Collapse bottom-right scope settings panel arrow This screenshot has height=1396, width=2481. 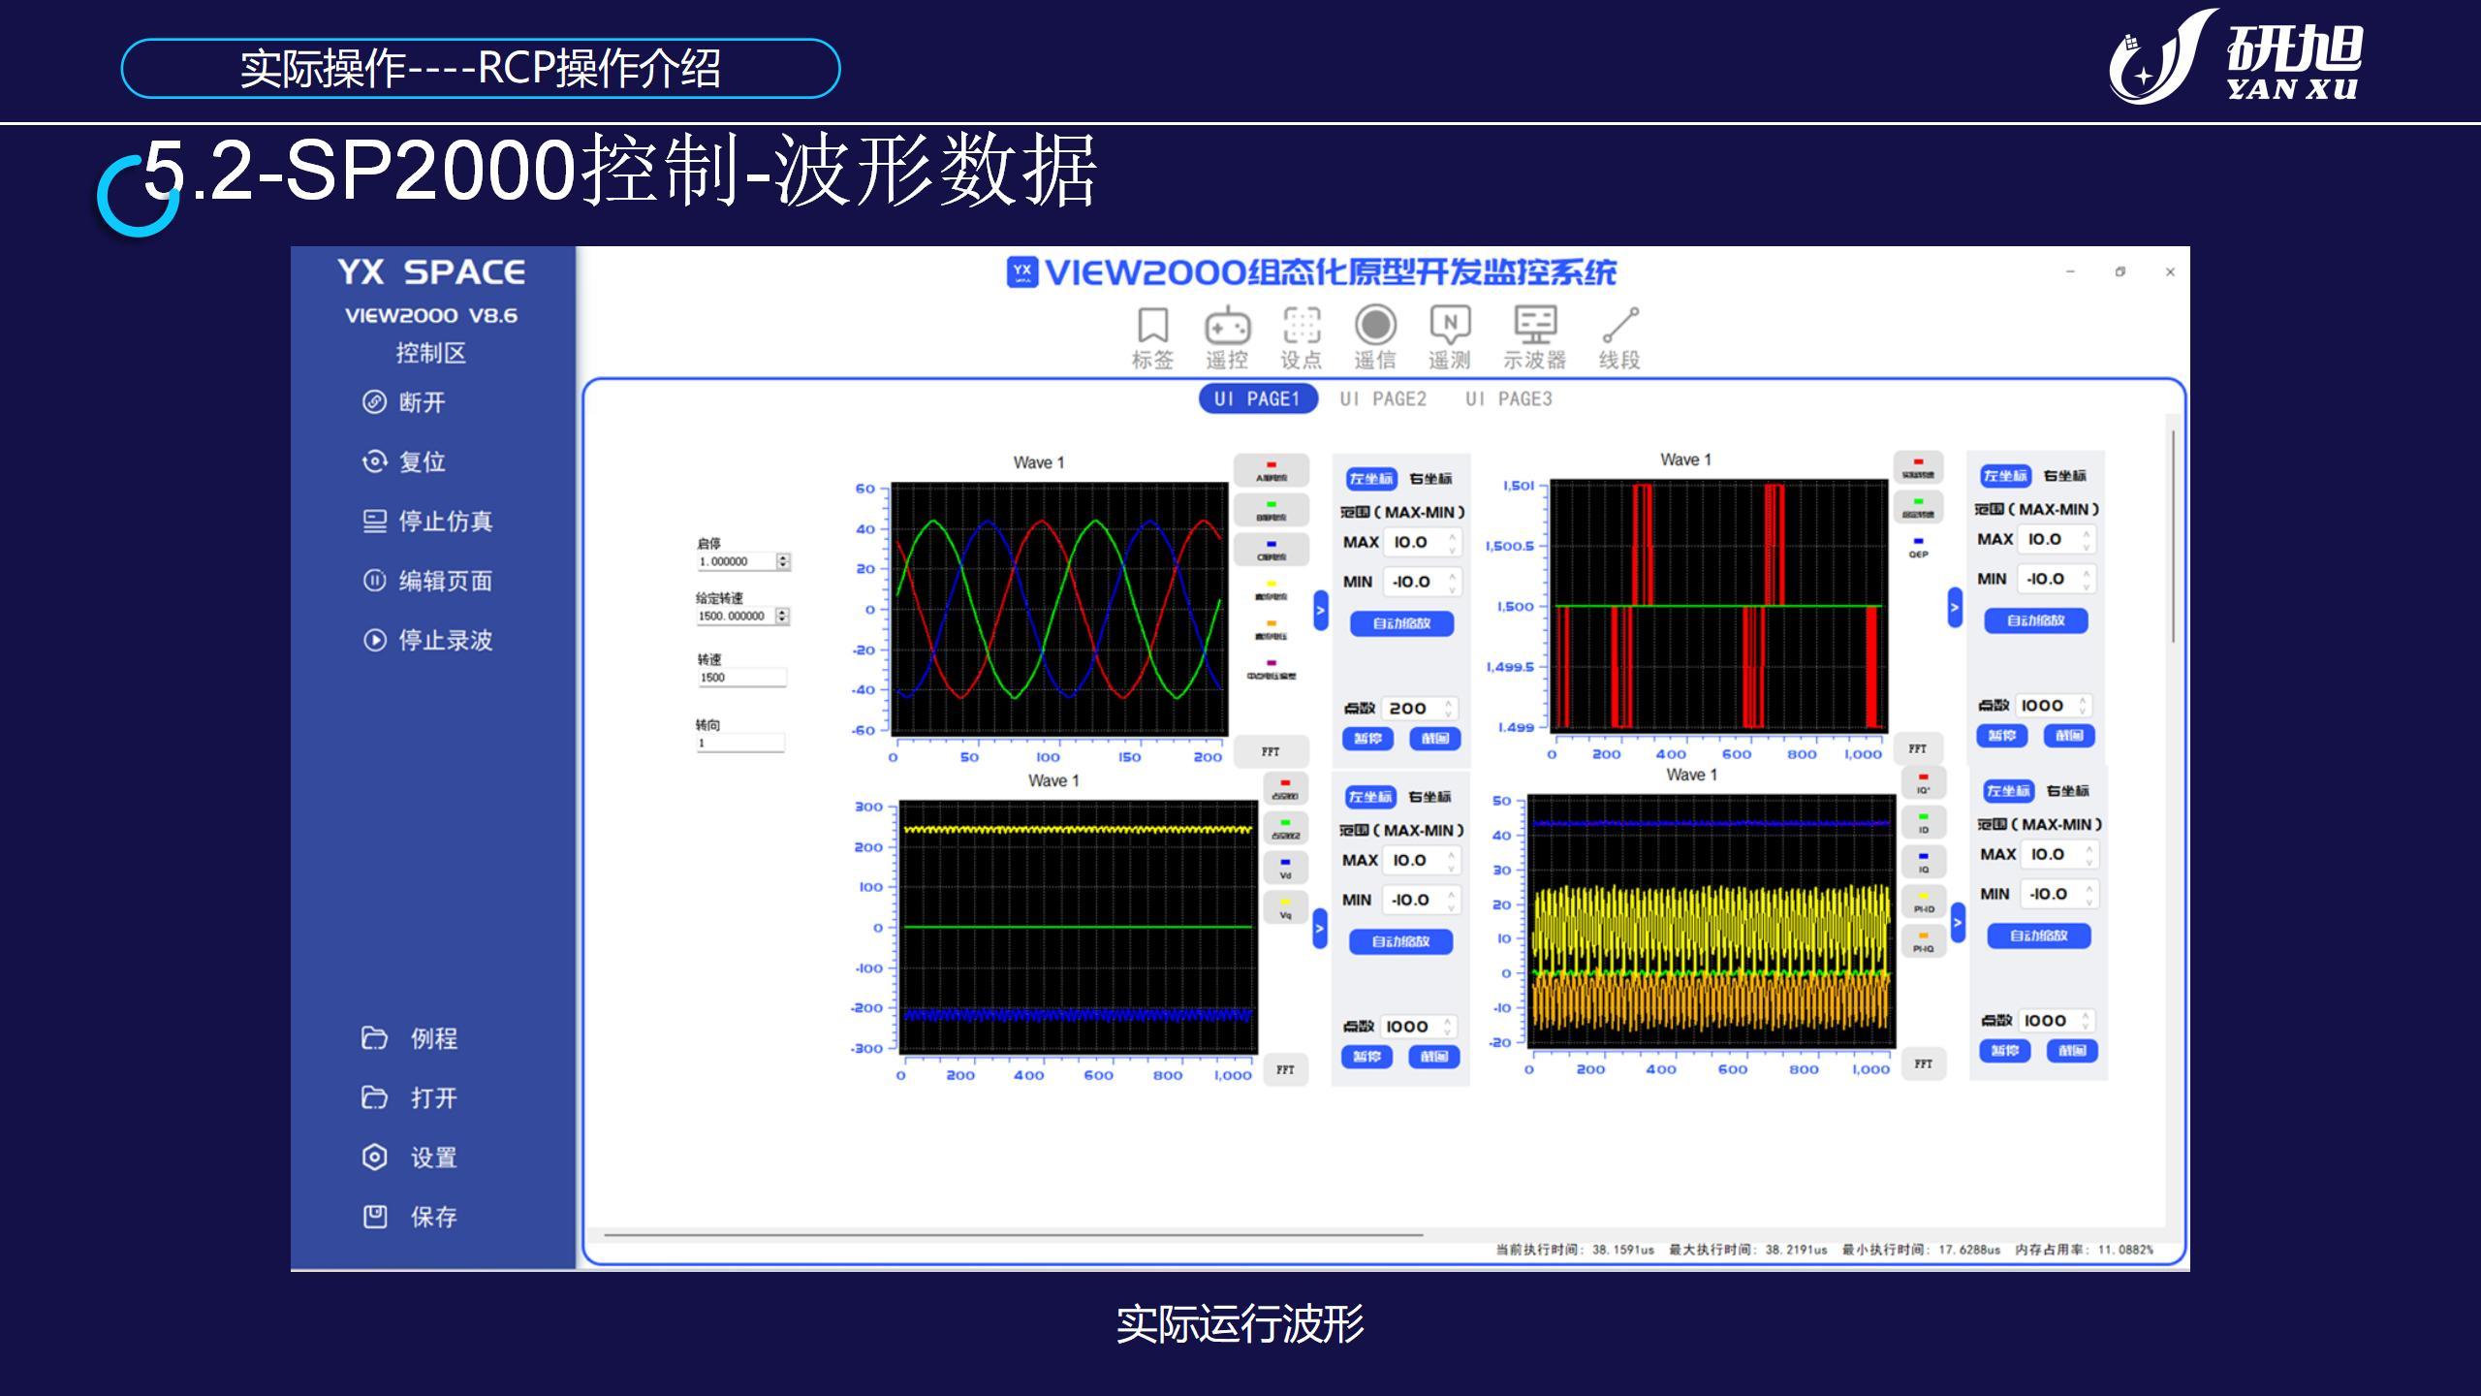tap(1958, 922)
